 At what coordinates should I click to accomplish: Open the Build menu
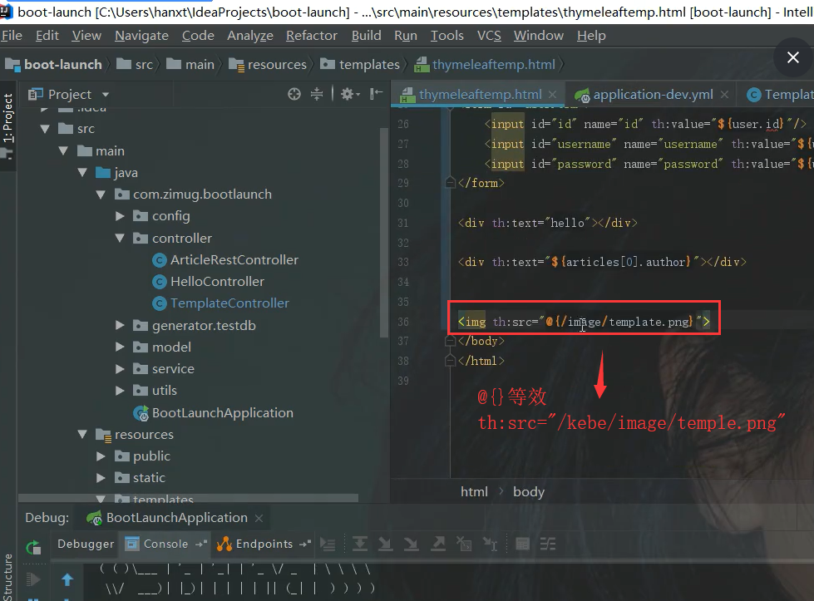(x=366, y=35)
